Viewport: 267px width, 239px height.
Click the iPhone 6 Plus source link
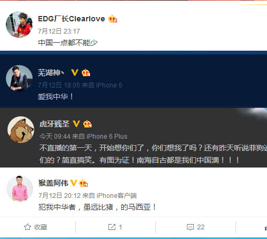tap(107, 137)
